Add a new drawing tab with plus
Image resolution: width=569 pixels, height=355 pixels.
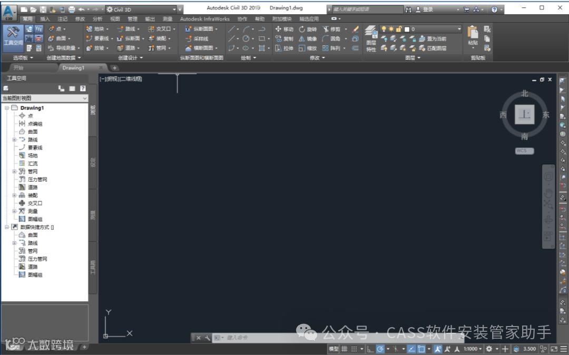pos(114,68)
